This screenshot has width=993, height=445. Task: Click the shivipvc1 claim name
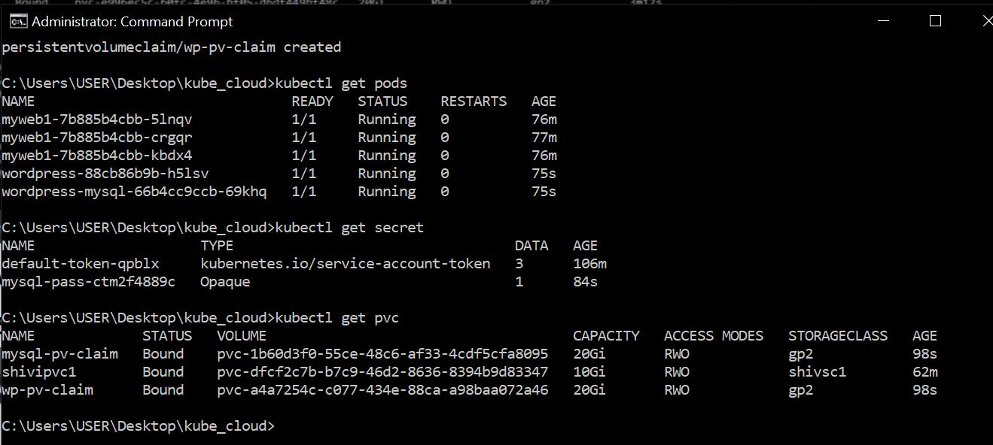[x=39, y=372]
